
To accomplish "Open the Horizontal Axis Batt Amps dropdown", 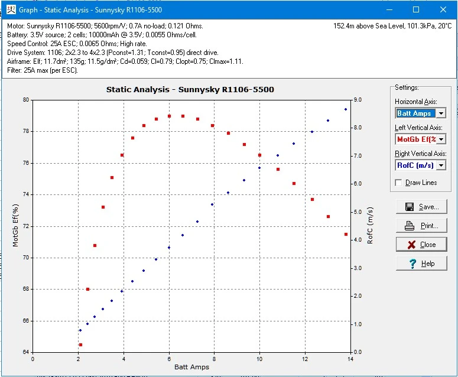I will (x=441, y=113).
